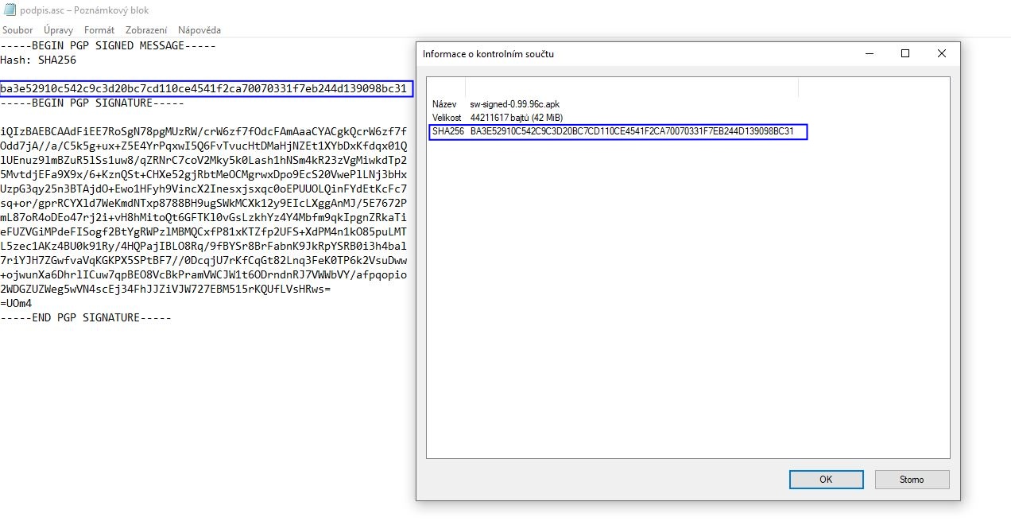Maximize the checksum information dialog

[x=904, y=53]
